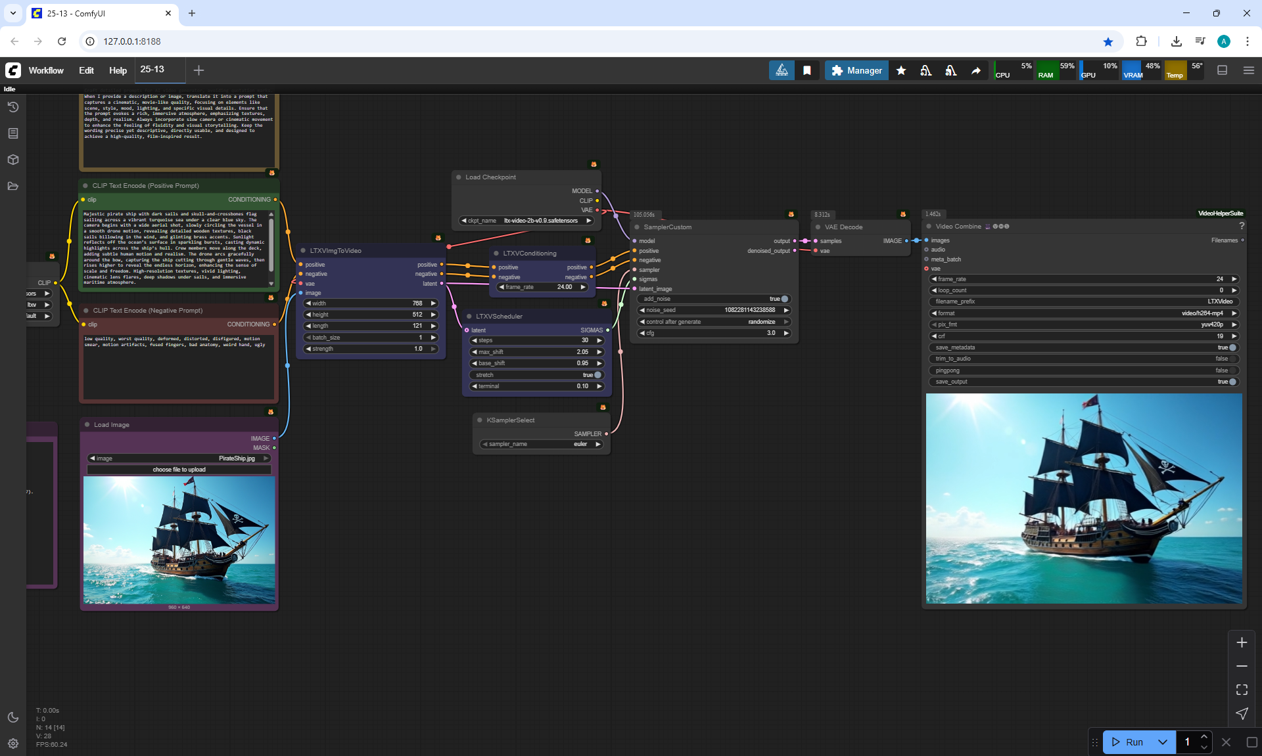The height and width of the screenshot is (756, 1262).
Task: Toggle save_metadata in Video Combine
Action: point(1232,347)
